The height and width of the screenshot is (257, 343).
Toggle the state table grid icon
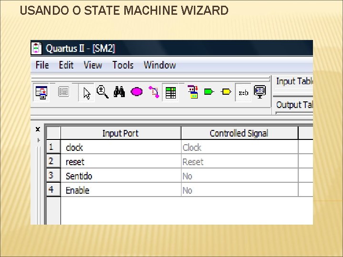pyautogui.click(x=171, y=93)
